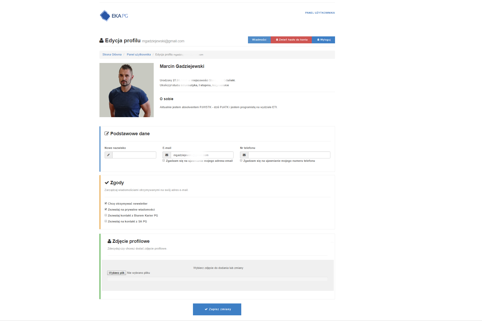
Task: Enable consent to reveal phone number
Action: pyautogui.click(x=241, y=160)
